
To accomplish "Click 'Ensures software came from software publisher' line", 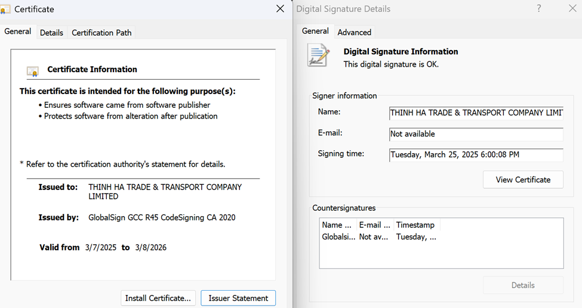I will (x=127, y=105).
